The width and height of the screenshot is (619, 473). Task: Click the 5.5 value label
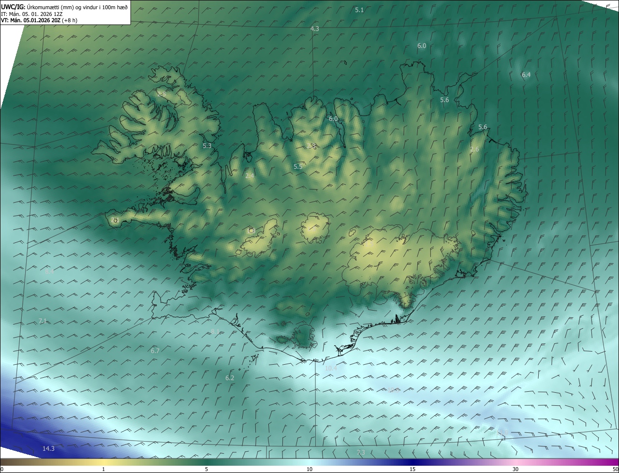click(x=298, y=166)
